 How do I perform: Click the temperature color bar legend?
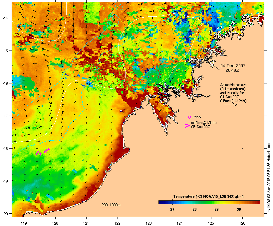pyautogui.click(x=209, y=202)
